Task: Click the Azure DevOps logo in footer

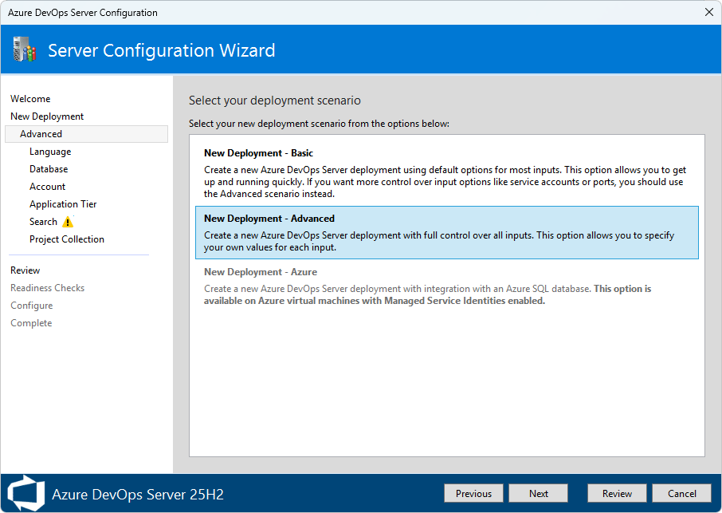Action: [x=26, y=493]
